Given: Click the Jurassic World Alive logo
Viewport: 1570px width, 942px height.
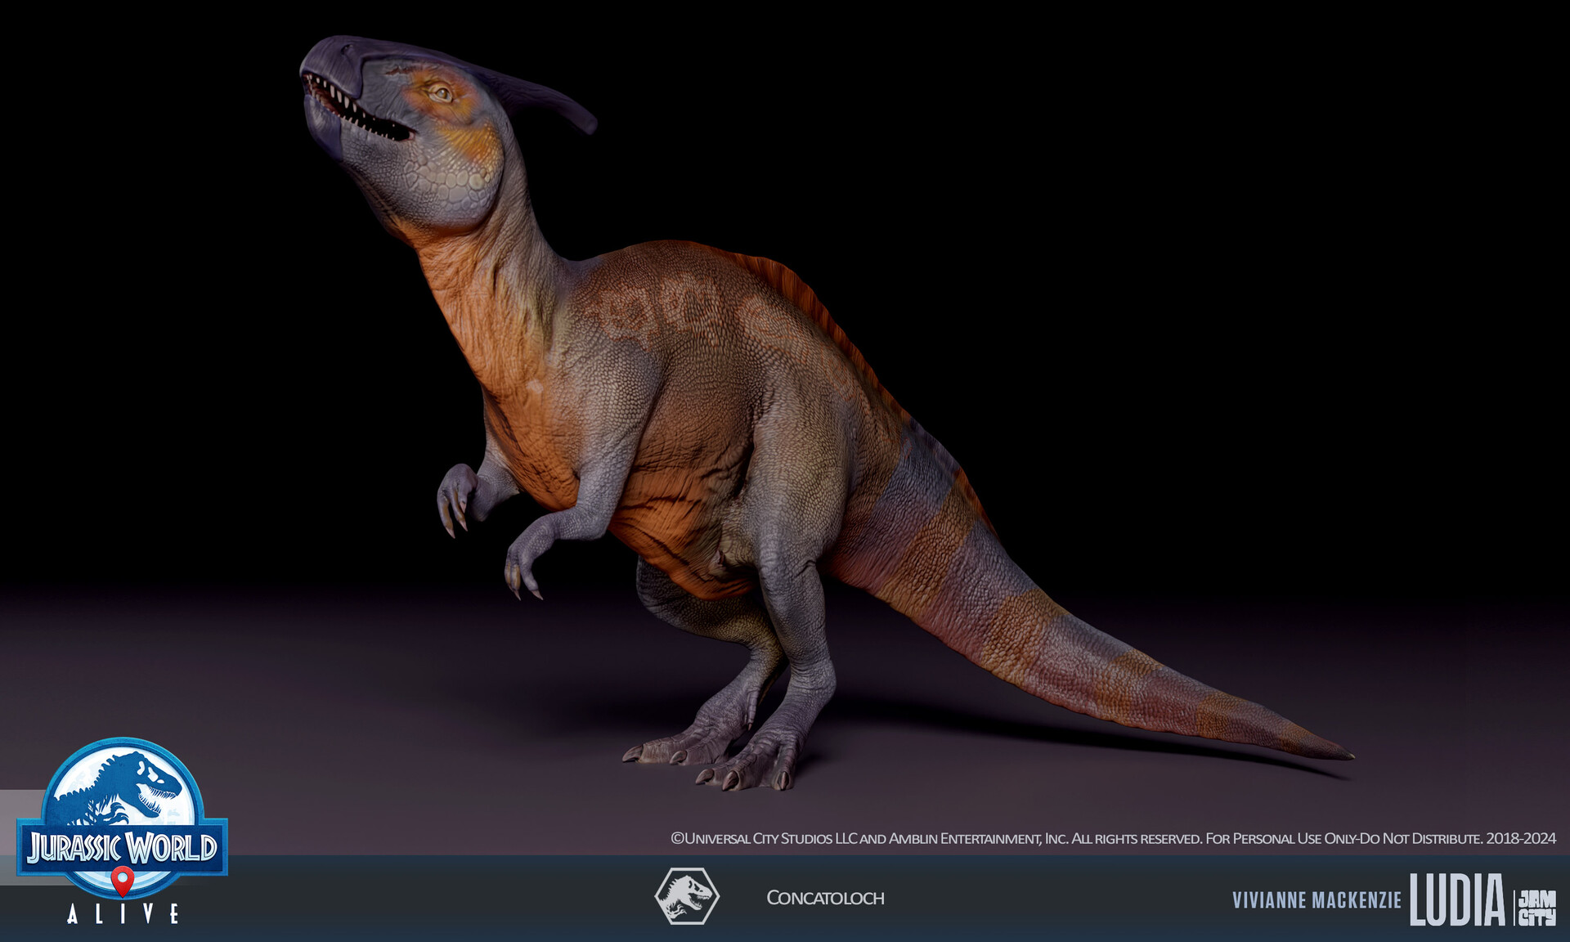Looking at the screenshot, I should (x=123, y=842).
